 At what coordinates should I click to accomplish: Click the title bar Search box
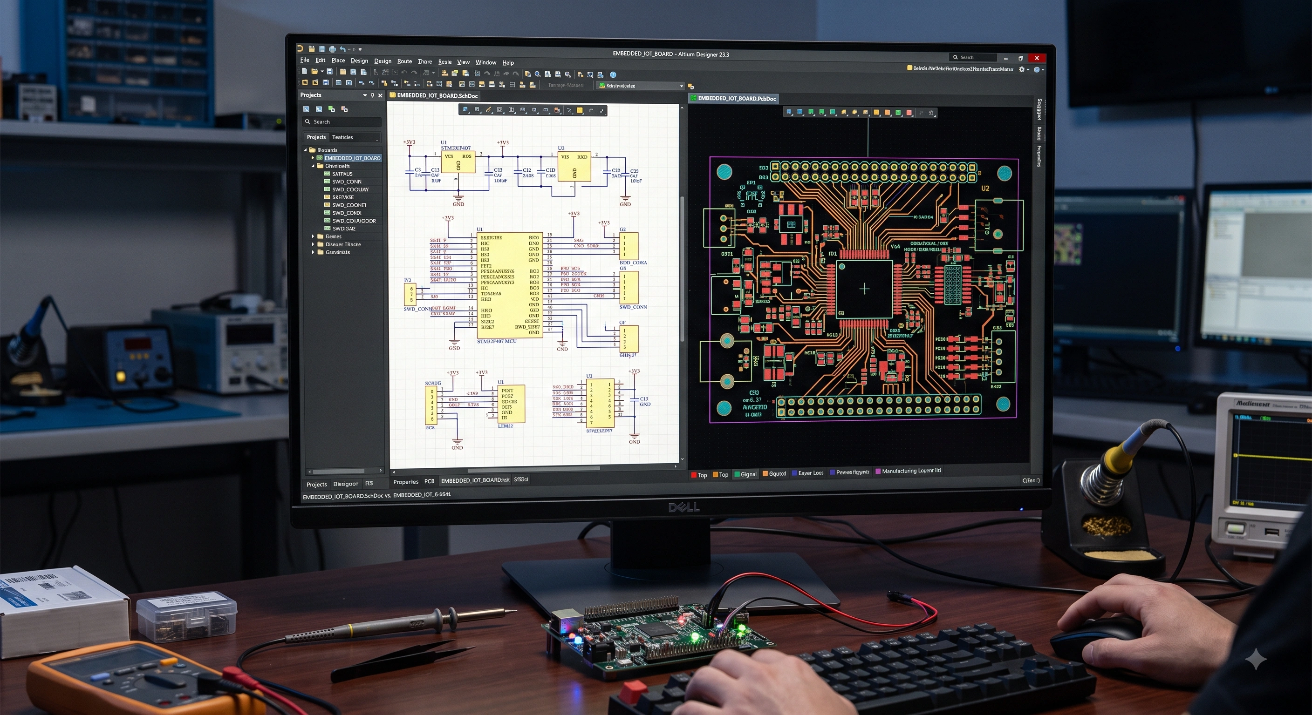click(972, 58)
